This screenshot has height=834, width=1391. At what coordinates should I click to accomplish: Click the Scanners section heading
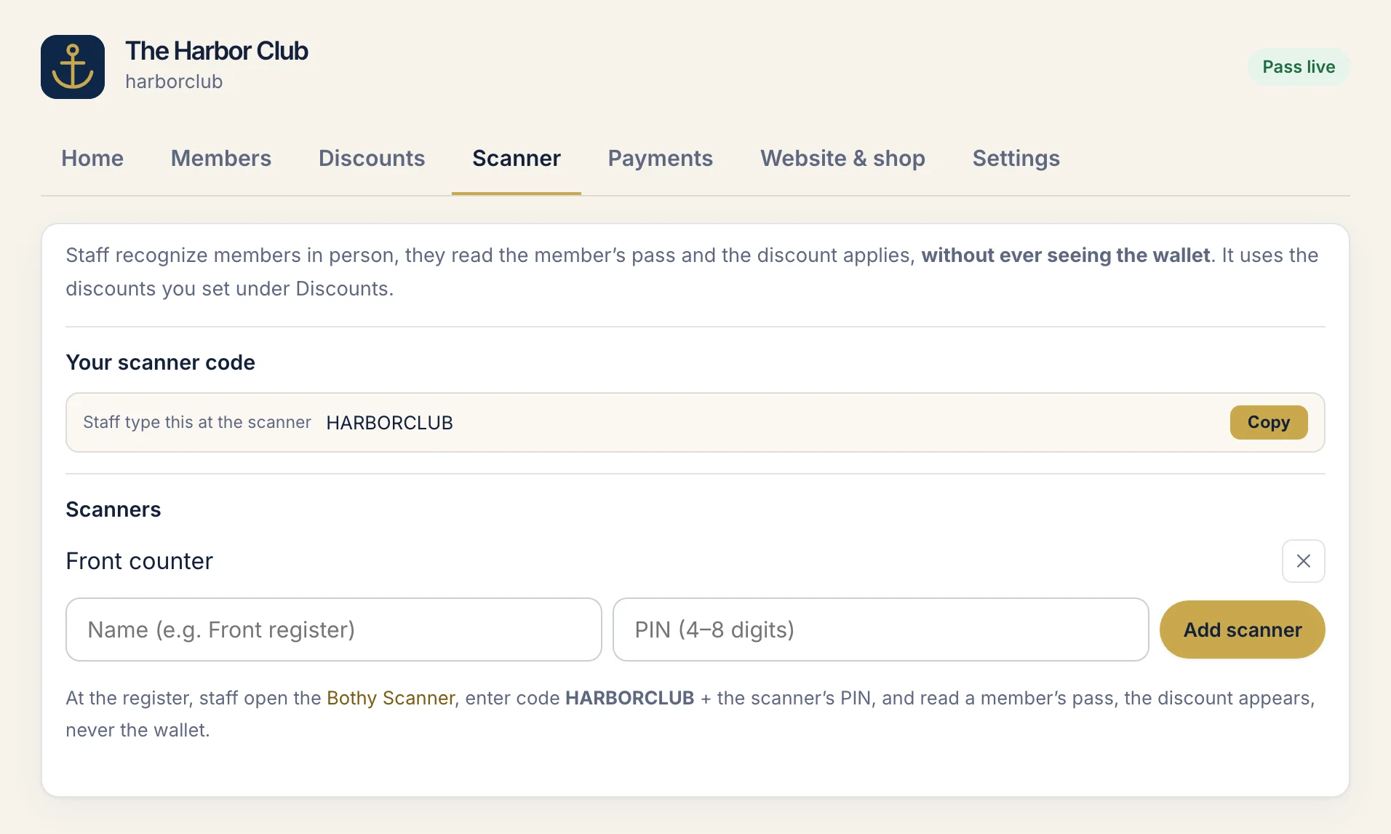(x=113, y=509)
